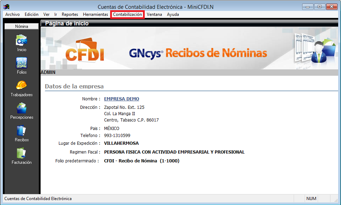The image size is (341, 205).
Task: Click the Página de inicio title
Action: 67,23
